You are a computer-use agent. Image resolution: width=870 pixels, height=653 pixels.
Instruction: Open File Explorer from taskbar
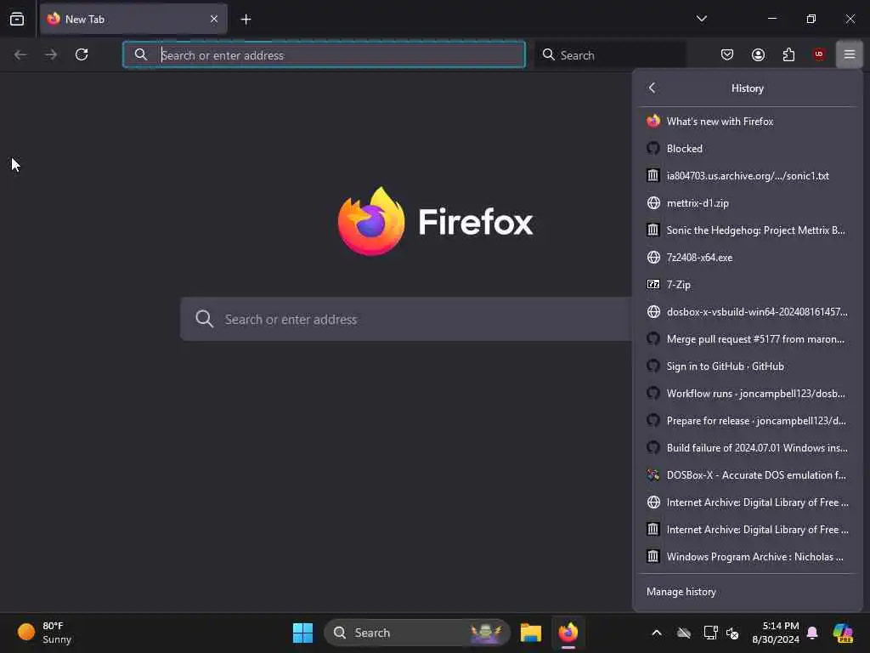coord(530,633)
